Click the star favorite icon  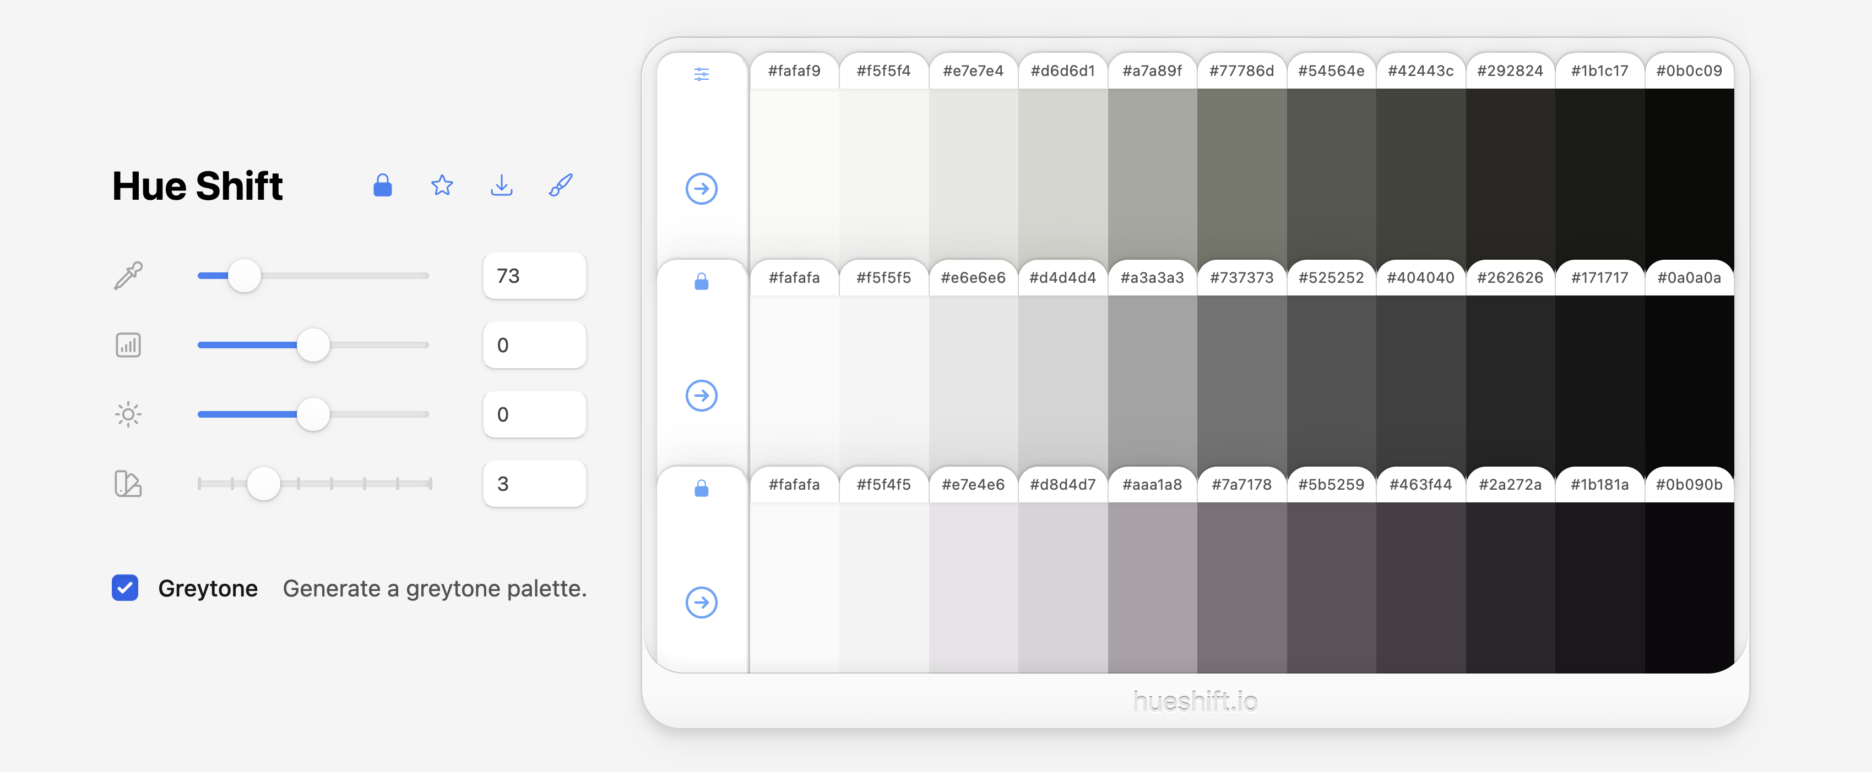click(442, 186)
